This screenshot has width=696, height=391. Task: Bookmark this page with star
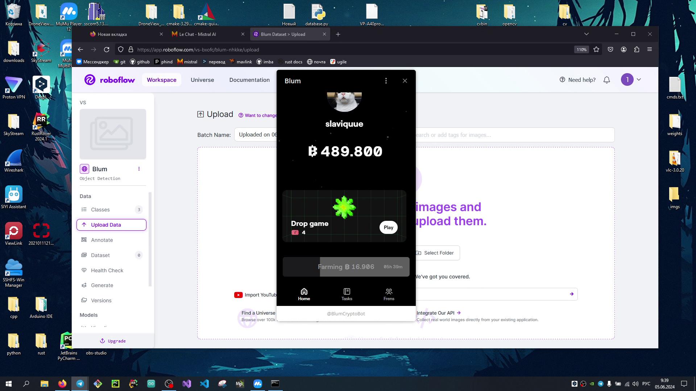(x=596, y=50)
